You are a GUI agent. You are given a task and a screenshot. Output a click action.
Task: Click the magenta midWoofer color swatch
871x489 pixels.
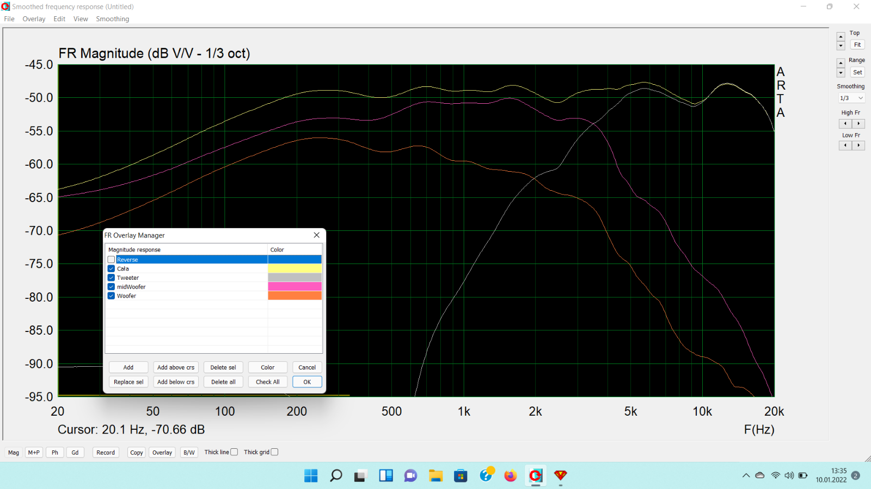(295, 287)
